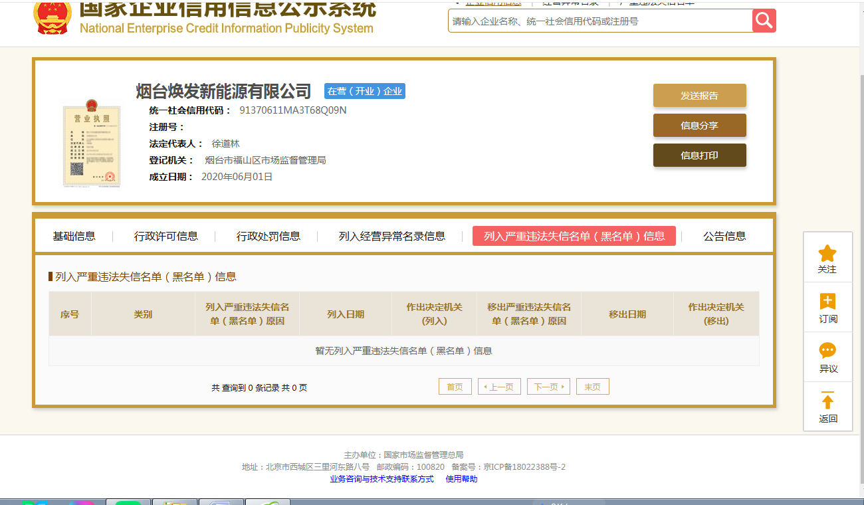
Task: Open the 行政许可信息 tab
Action: click(x=166, y=236)
